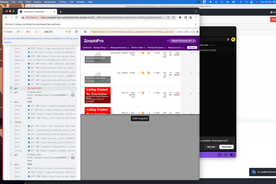Open Cypress selector playground crosshair icon
This screenshot has height=184, width=276.
tap(85, 32)
